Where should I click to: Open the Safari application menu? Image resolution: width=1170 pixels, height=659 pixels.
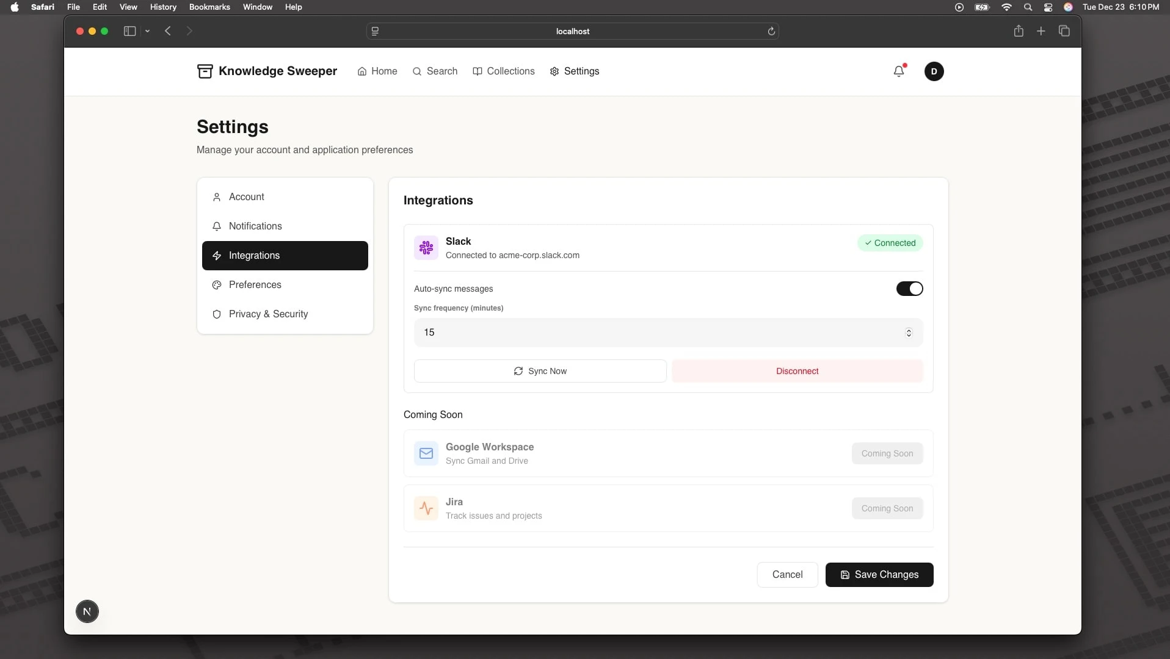(43, 7)
